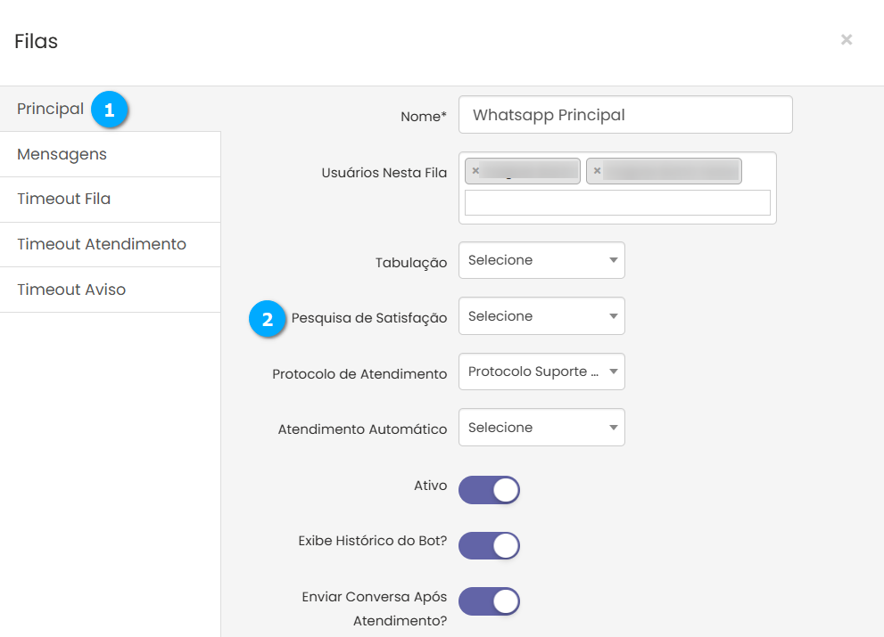The image size is (884, 637).
Task: Turn off Exibe Histórico do Bot switch
Action: (x=489, y=545)
